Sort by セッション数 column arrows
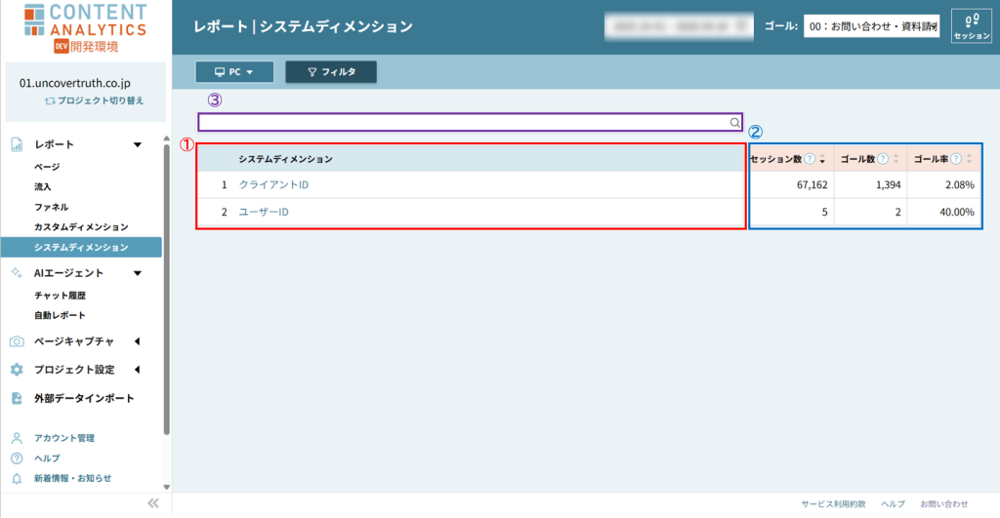Screen dimensions: 1000x518 pos(822,159)
